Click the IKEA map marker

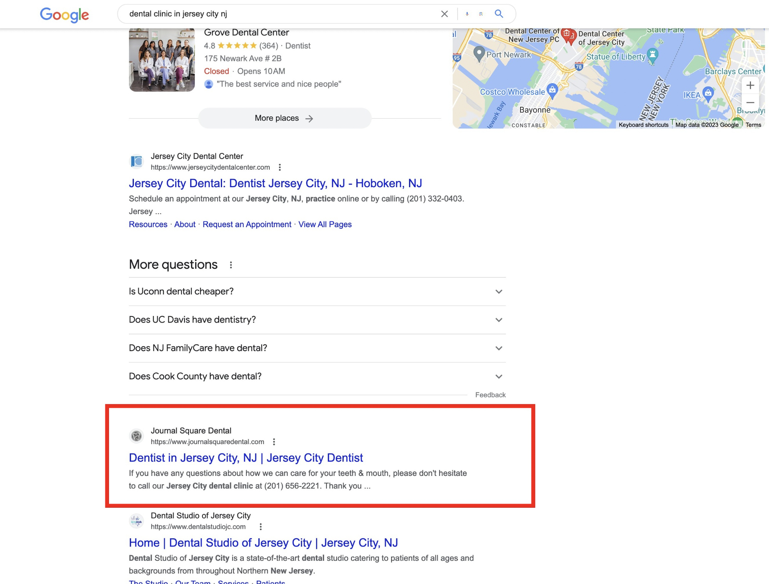[708, 94]
